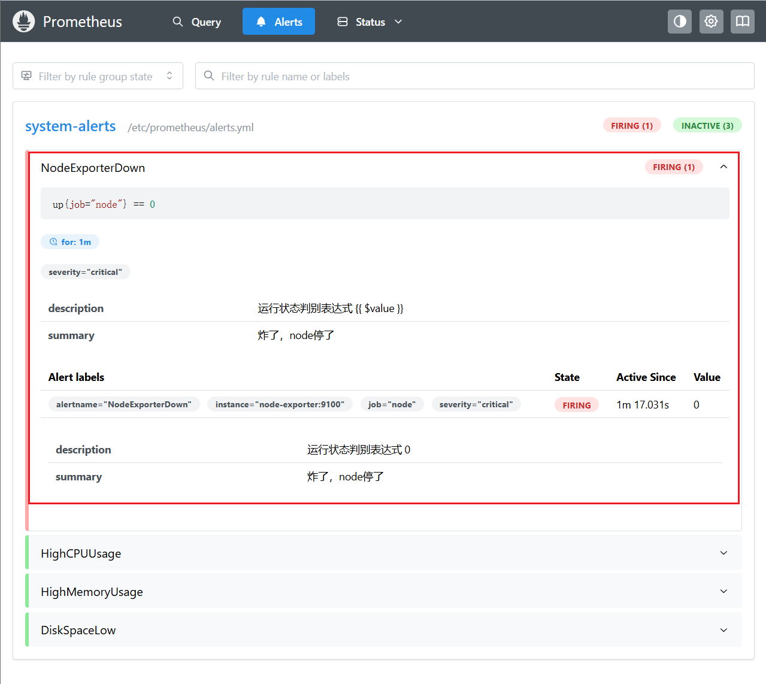Click the Prometheus flame logo
The image size is (766, 684).
(x=24, y=22)
